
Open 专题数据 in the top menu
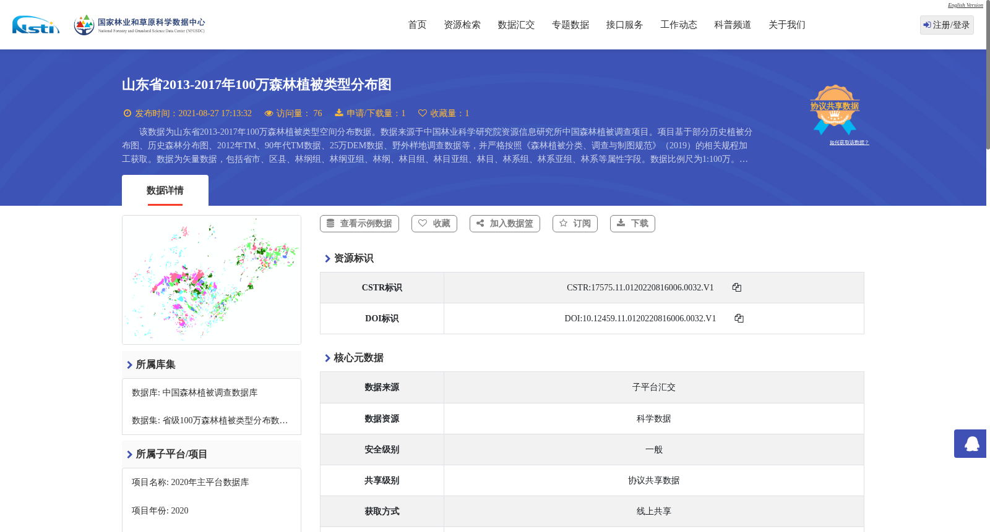[x=570, y=25]
